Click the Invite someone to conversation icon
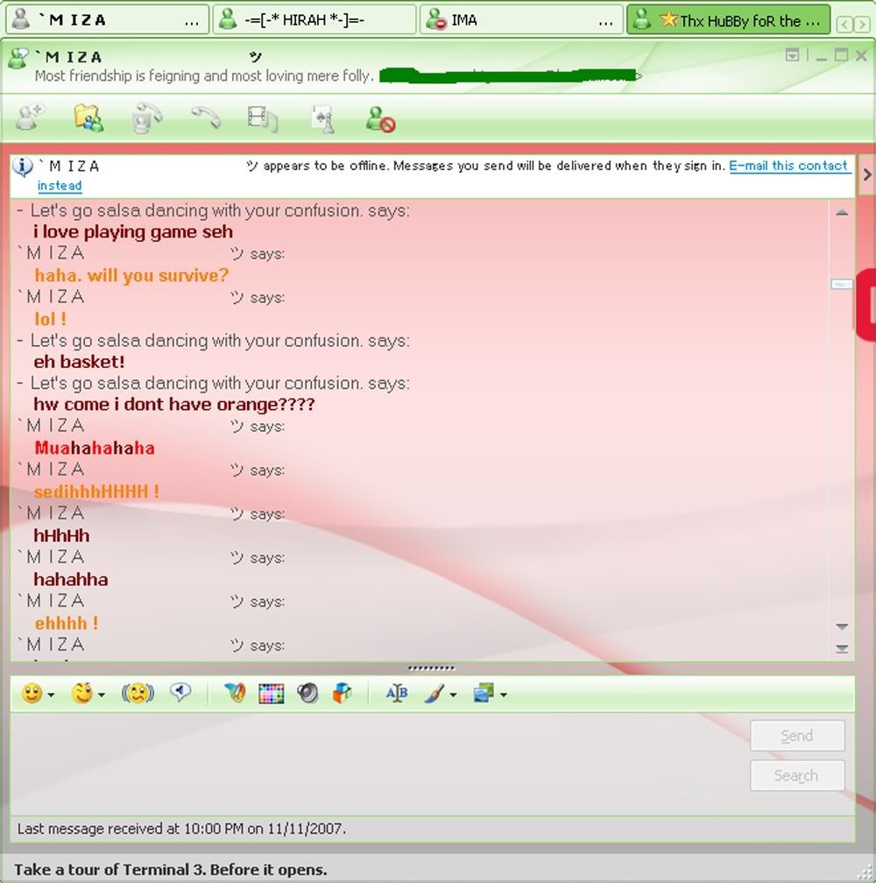The height and width of the screenshot is (883, 876). click(30, 118)
